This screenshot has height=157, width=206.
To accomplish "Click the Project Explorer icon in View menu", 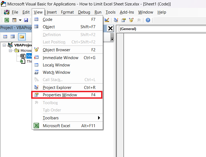I will click(x=36, y=87).
